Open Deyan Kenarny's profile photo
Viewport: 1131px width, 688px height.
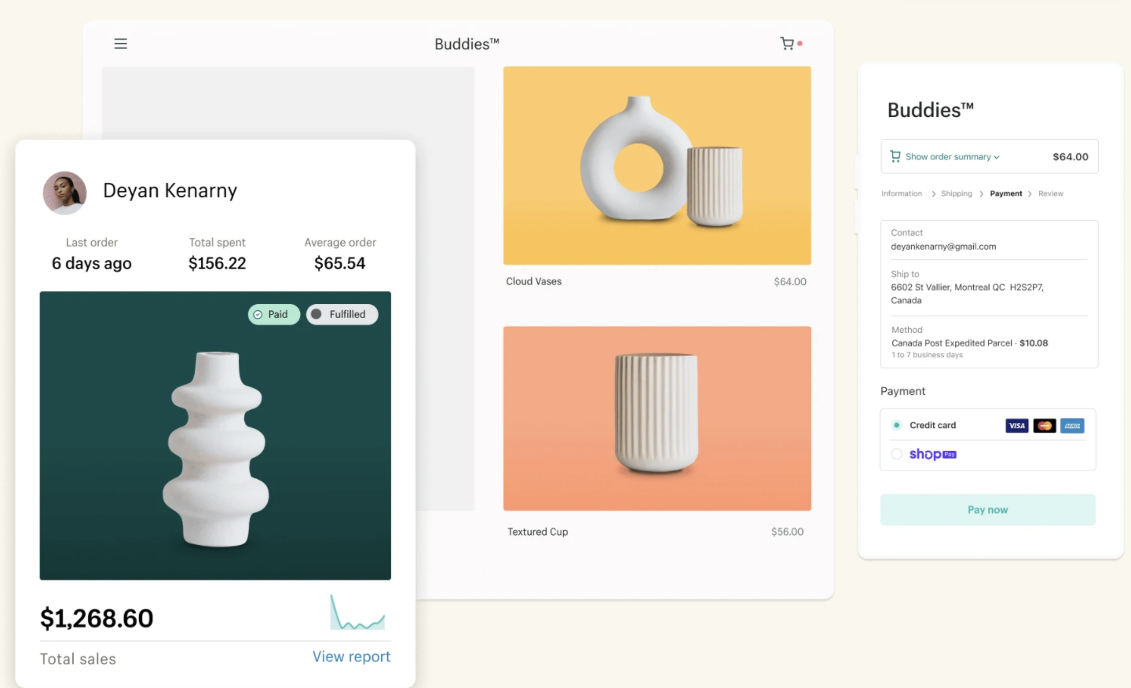[64, 192]
